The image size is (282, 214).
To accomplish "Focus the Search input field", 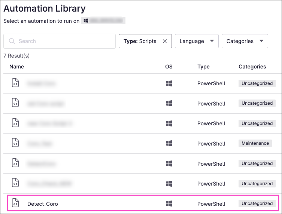I will pos(64,41).
